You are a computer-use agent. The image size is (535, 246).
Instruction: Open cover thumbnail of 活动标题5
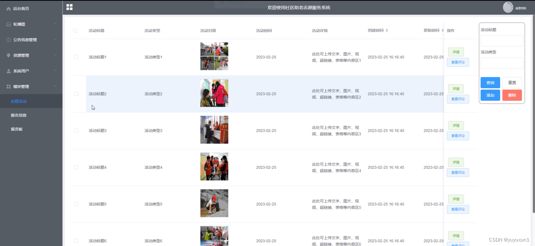tap(214, 203)
